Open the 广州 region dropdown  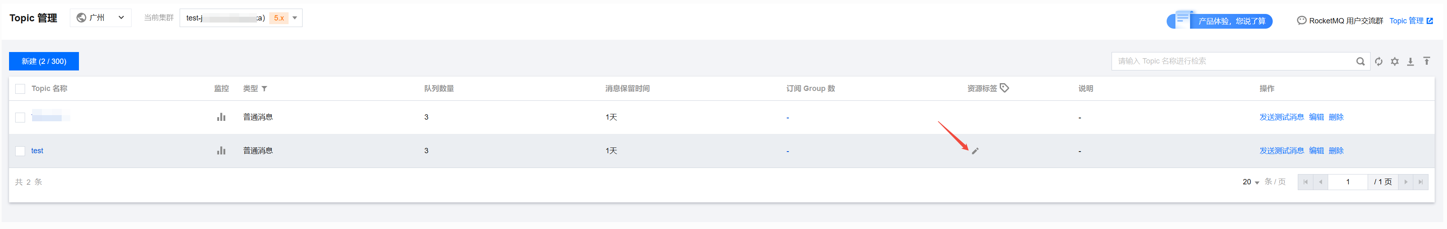(x=101, y=18)
